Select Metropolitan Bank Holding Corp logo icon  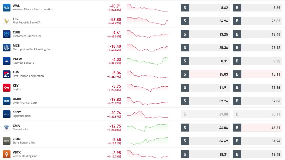pyautogui.click(x=6, y=47)
